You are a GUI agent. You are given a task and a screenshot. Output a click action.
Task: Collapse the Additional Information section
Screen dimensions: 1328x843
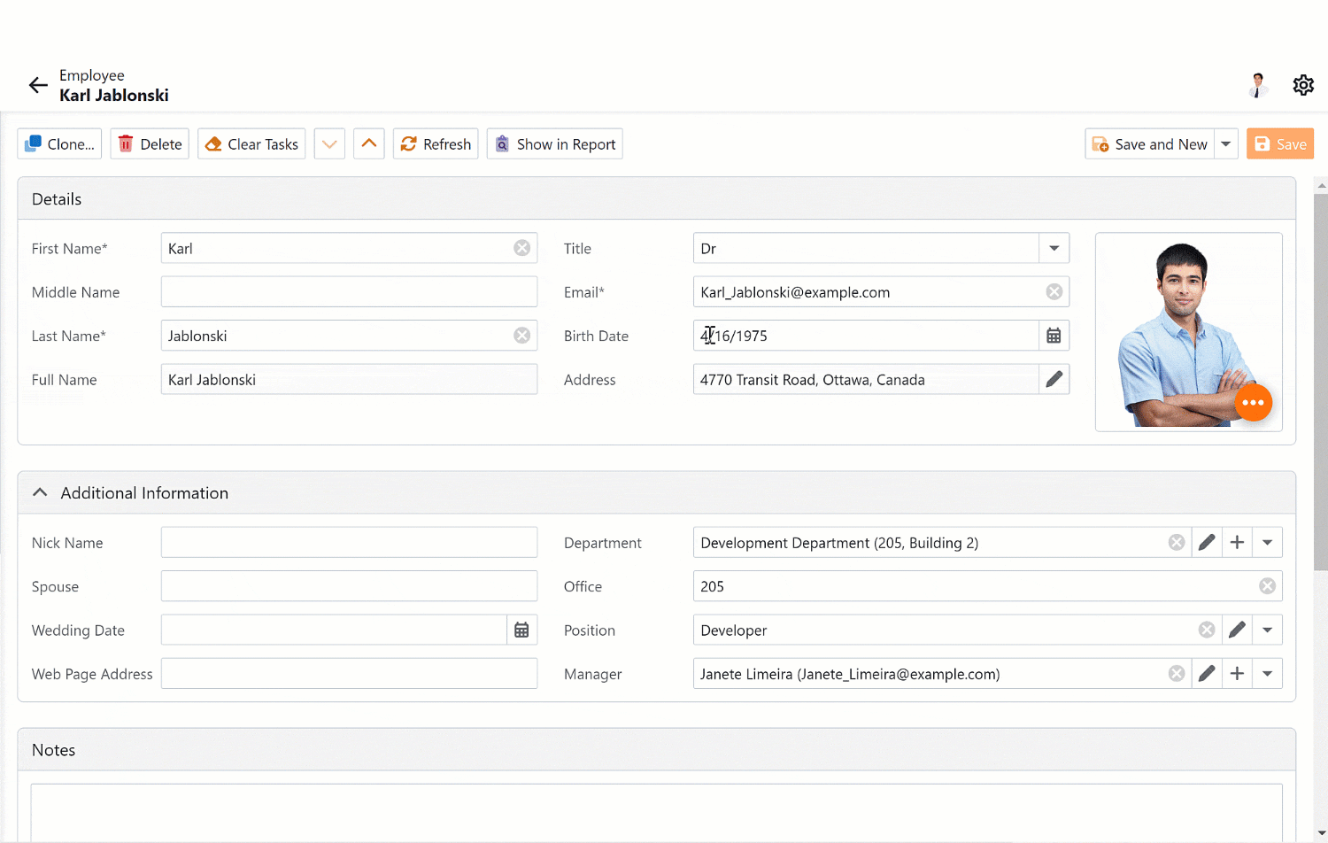pyautogui.click(x=40, y=492)
